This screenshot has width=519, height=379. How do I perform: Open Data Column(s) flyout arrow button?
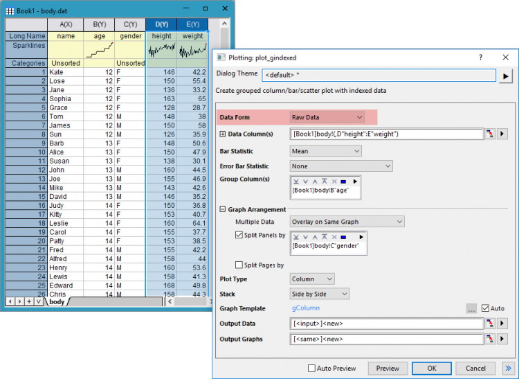tap(502, 134)
